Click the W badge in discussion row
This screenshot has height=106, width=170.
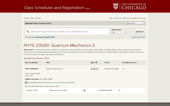click(84, 90)
